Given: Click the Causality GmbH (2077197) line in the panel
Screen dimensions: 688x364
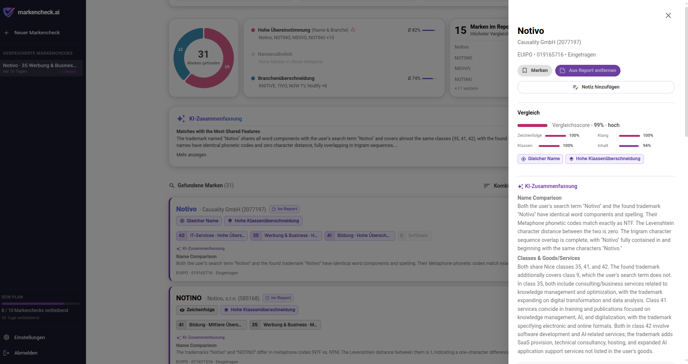Looking at the screenshot, I should (x=549, y=42).
